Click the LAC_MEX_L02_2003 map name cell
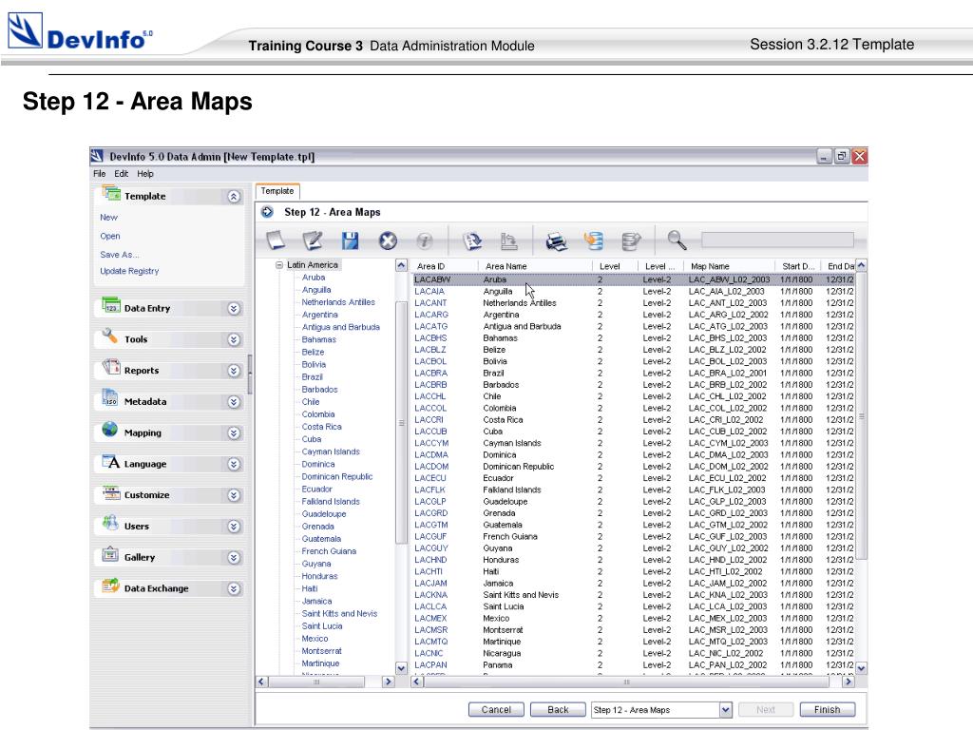The width and height of the screenshot is (973, 730). tap(727, 618)
